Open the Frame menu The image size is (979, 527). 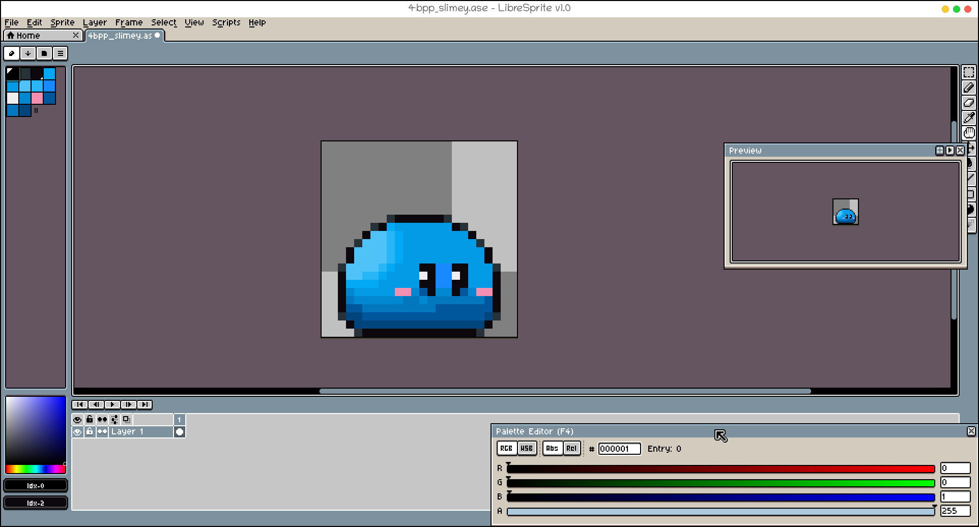pos(129,22)
